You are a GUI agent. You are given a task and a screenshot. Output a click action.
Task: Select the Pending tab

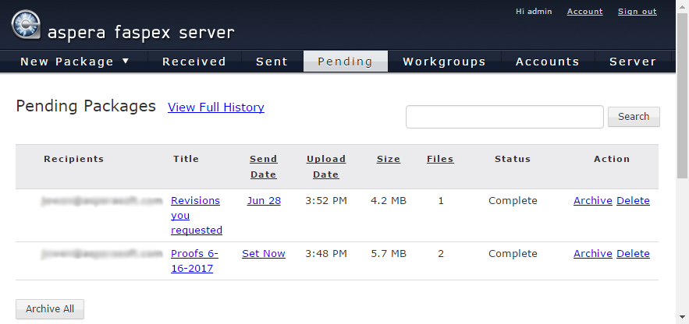pyautogui.click(x=345, y=62)
